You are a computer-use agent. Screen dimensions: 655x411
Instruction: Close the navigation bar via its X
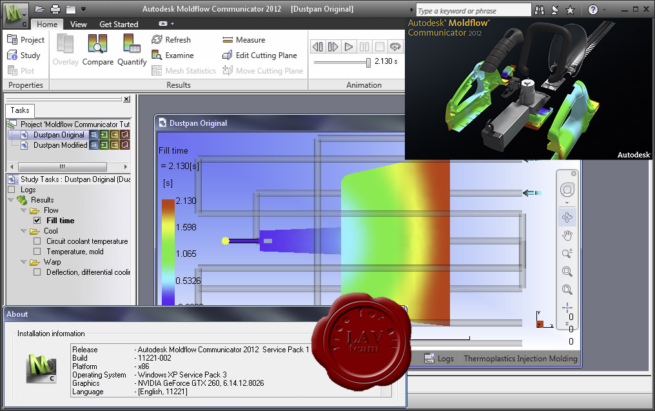click(574, 173)
